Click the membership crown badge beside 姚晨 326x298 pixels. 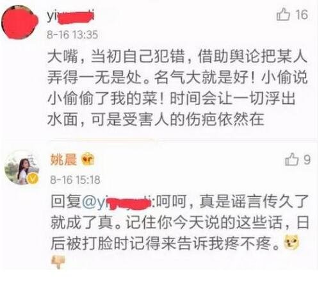88,159
